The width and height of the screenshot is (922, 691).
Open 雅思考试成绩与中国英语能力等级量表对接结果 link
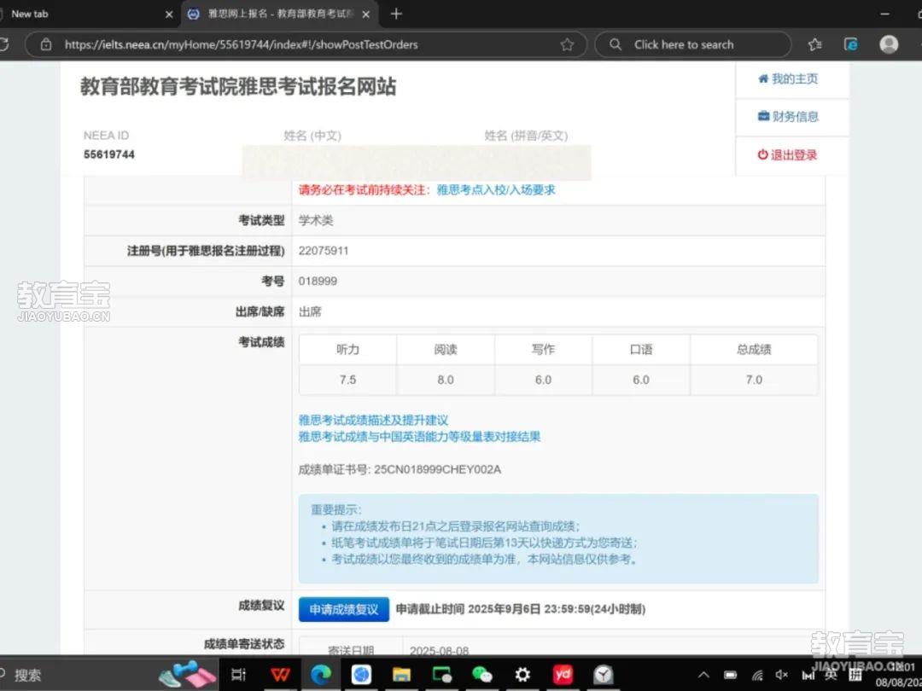pos(419,437)
